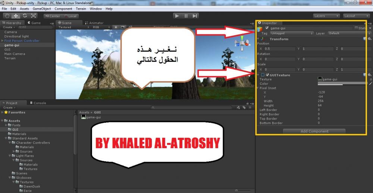Screen dimensions: 373x193
Task: Switch to the Console tab
Action: [38, 103]
